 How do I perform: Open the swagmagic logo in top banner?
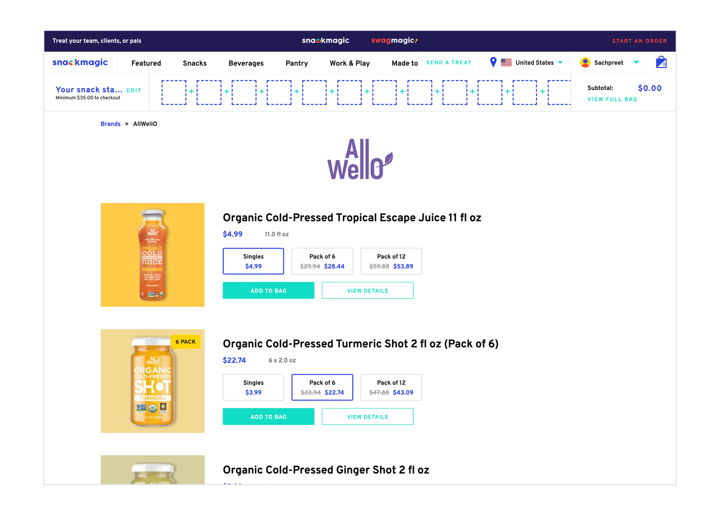[394, 40]
